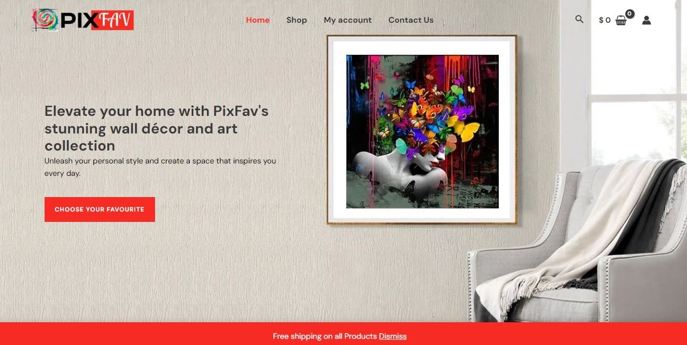Screen dimensions: 687x345
Task: Click the gray armchair with blanket
Action: [x=577, y=243]
